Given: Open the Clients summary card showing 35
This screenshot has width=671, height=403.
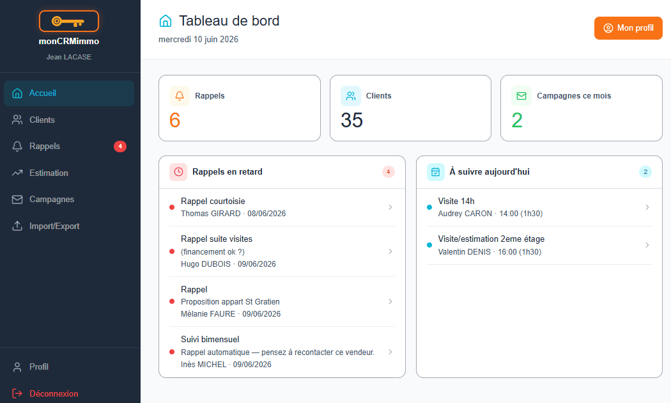Looking at the screenshot, I should (410, 108).
